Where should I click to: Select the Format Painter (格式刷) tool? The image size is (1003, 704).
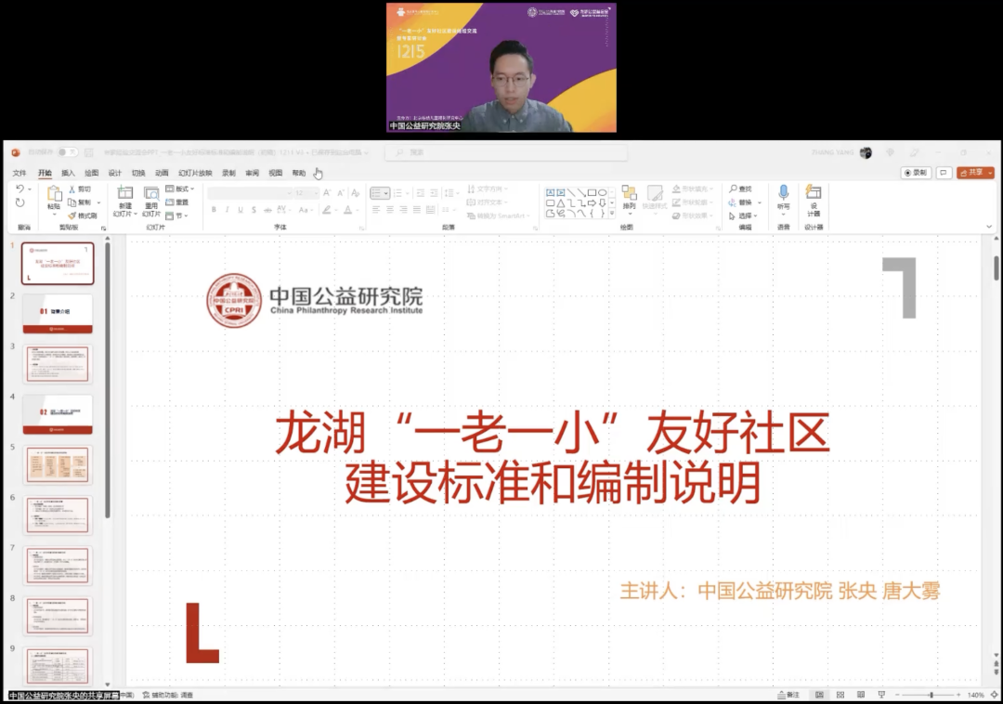(x=83, y=215)
